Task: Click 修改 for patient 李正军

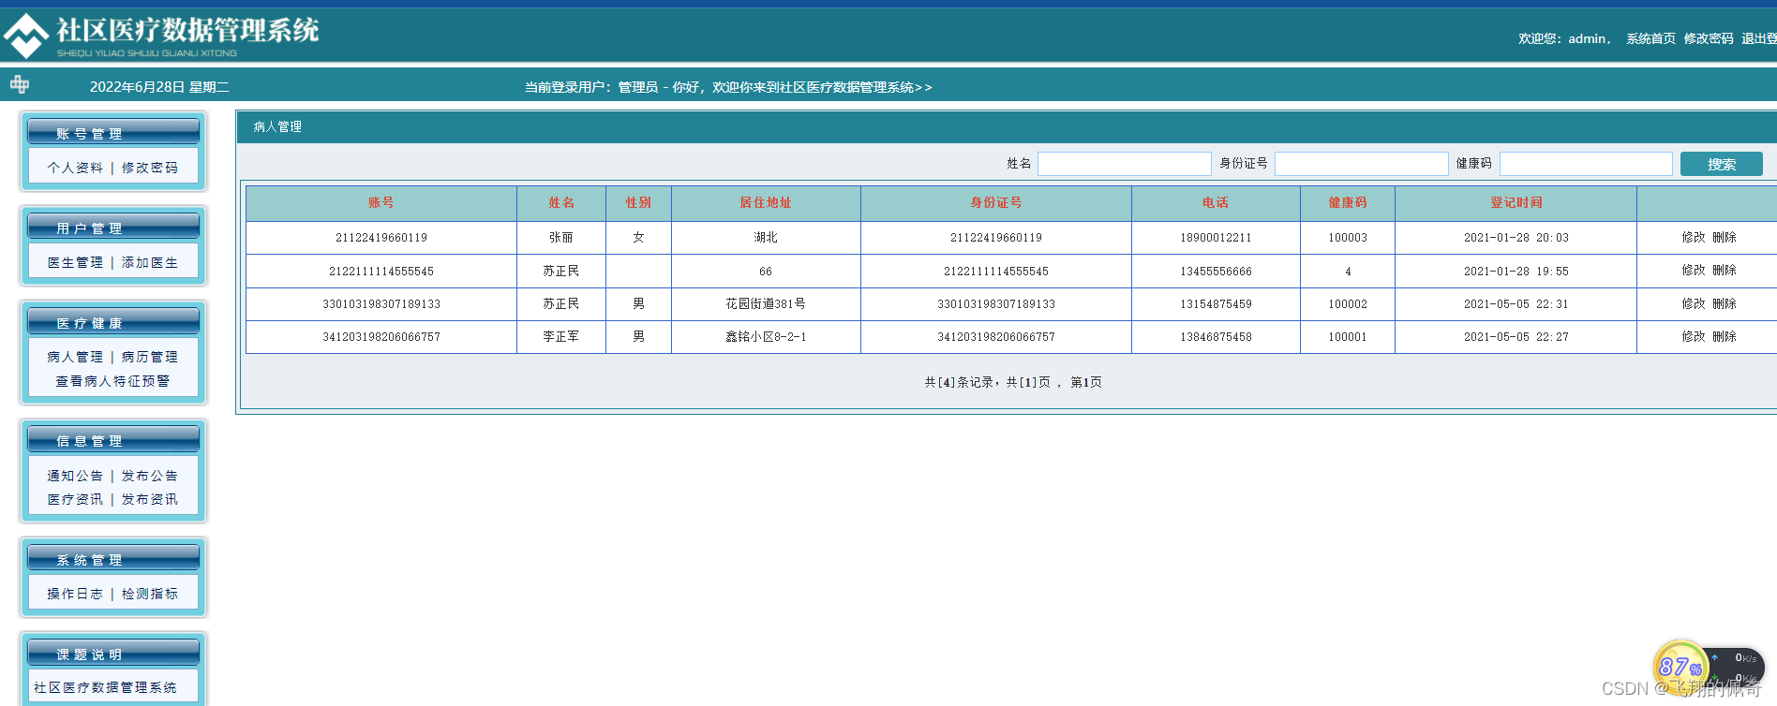Action: click(x=1694, y=336)
